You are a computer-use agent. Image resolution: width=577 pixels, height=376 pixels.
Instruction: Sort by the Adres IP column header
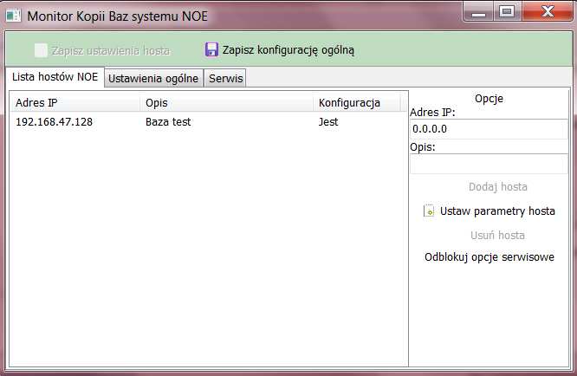(x=75, y=102)
